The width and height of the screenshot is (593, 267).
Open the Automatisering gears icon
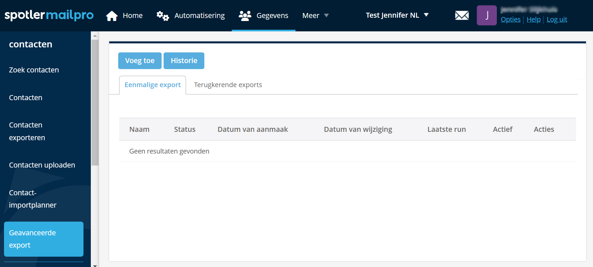[163, 16]
